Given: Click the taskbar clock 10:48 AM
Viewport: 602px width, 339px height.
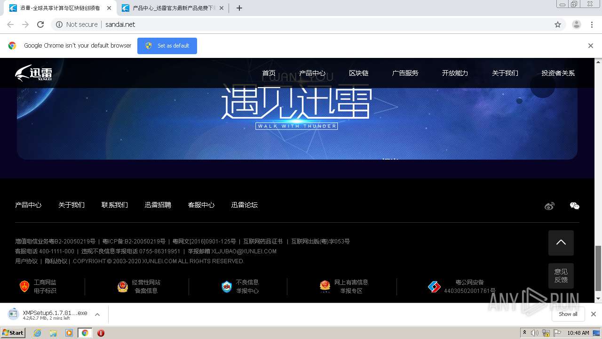Looking at the screenshot, I should point(578,333).
